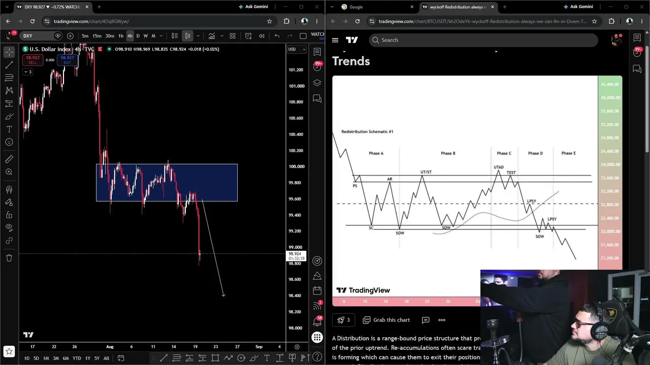Toggle the lock all drawings tool
Screen dimensions: 650x365
tap(9, 215)
